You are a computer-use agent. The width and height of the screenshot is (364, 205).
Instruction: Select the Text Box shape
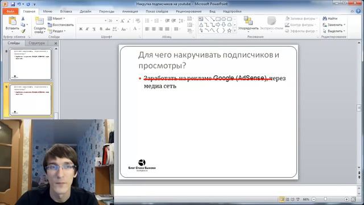coord(201,19)
